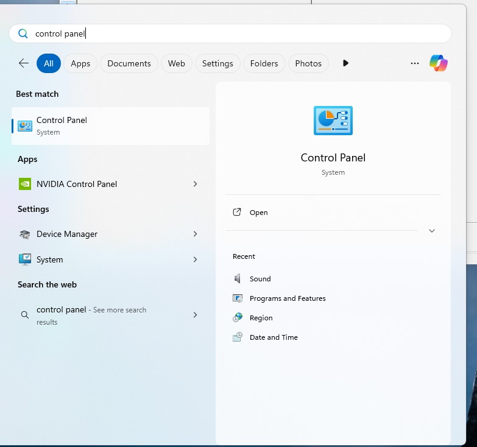Screen dimensions: 477x447
Task: Click the Control Panel icon in Best match
Action: click(25, 126)
